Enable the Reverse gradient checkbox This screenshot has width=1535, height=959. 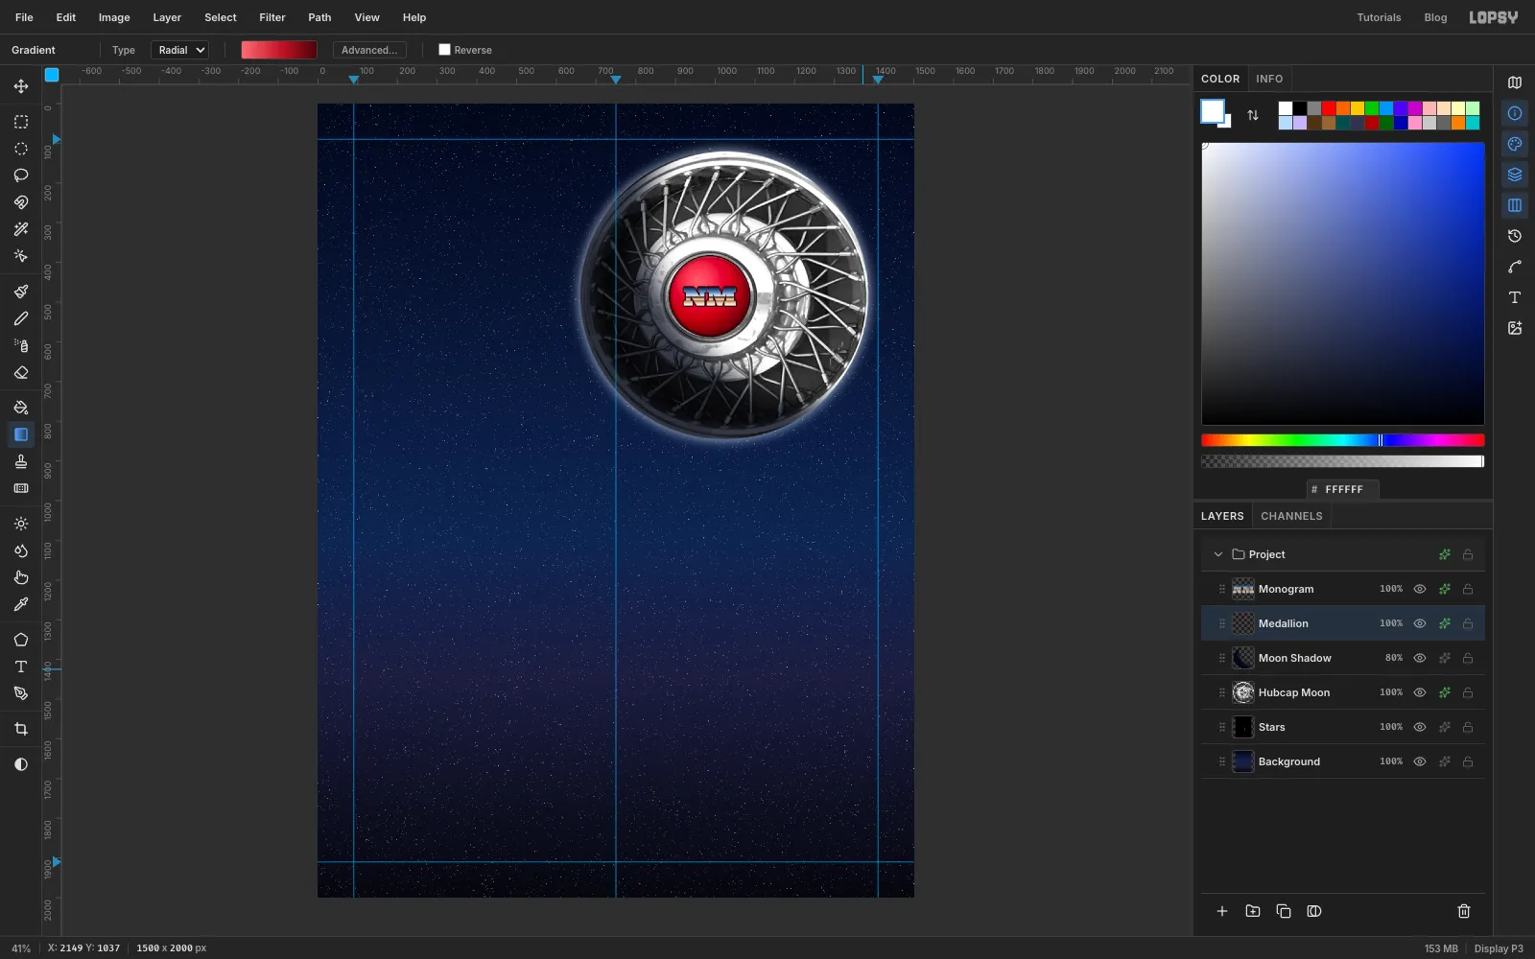(x=444, y=50)
